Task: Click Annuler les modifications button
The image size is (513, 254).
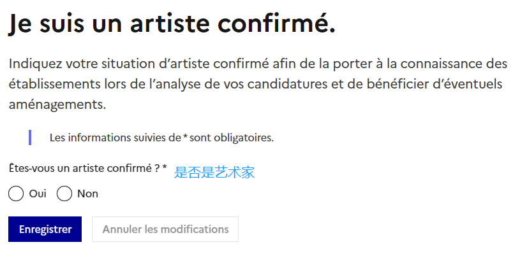Action: point(165,229)
